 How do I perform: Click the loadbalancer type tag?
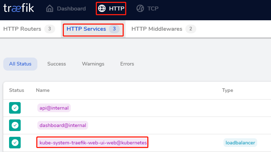(x=240, y=143)
